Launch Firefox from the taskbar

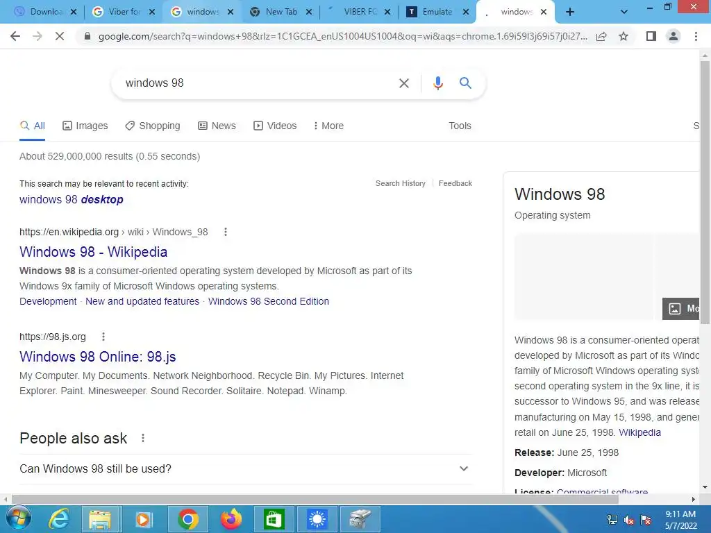pos(231,519)
